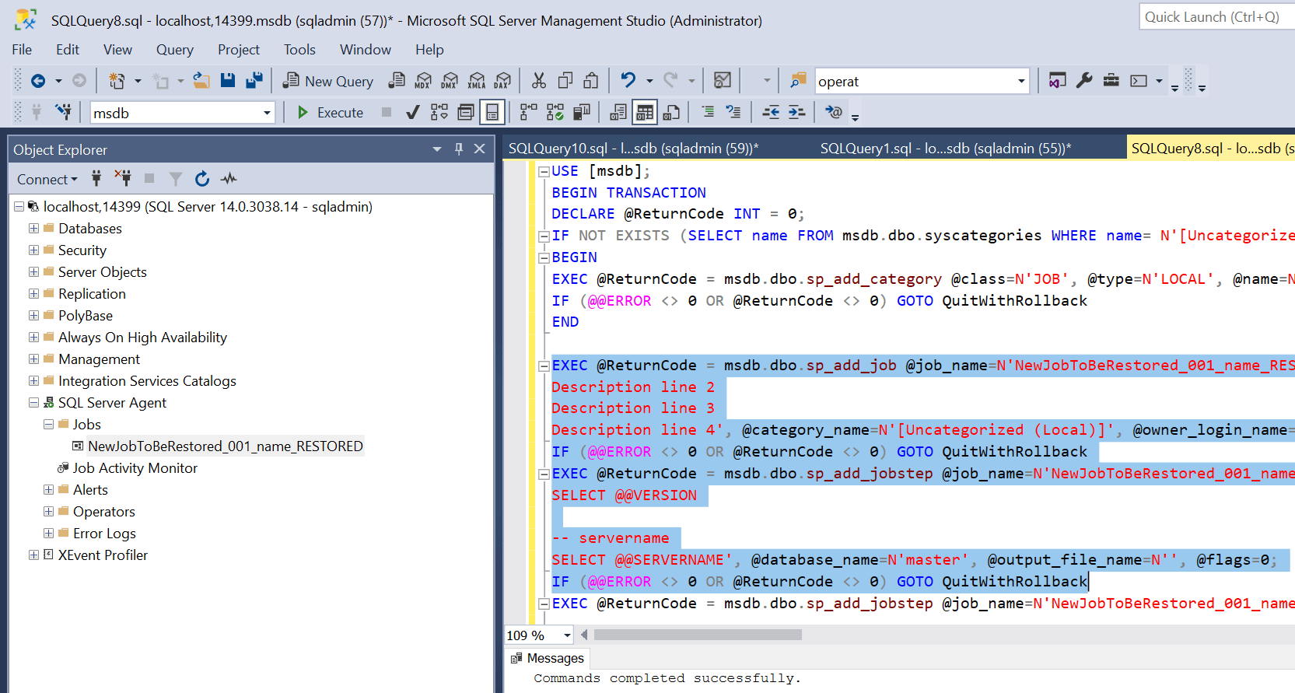
Task: Open the Activity Monitor icon in Object Explorer
Action: [x=228, y=179]
